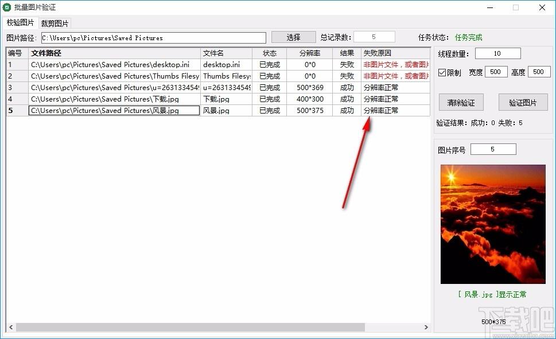Start verification with the 验证图片 button
This screenshot has width=556, height=339.
pos(523,103)
